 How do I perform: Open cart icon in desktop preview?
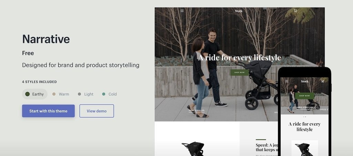pos(295,11)
